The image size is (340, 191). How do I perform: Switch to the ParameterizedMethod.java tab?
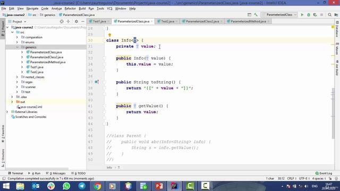248,21
